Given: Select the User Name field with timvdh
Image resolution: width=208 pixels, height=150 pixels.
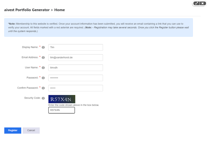Looking at the screenshot, I should [x=75, y=68].
